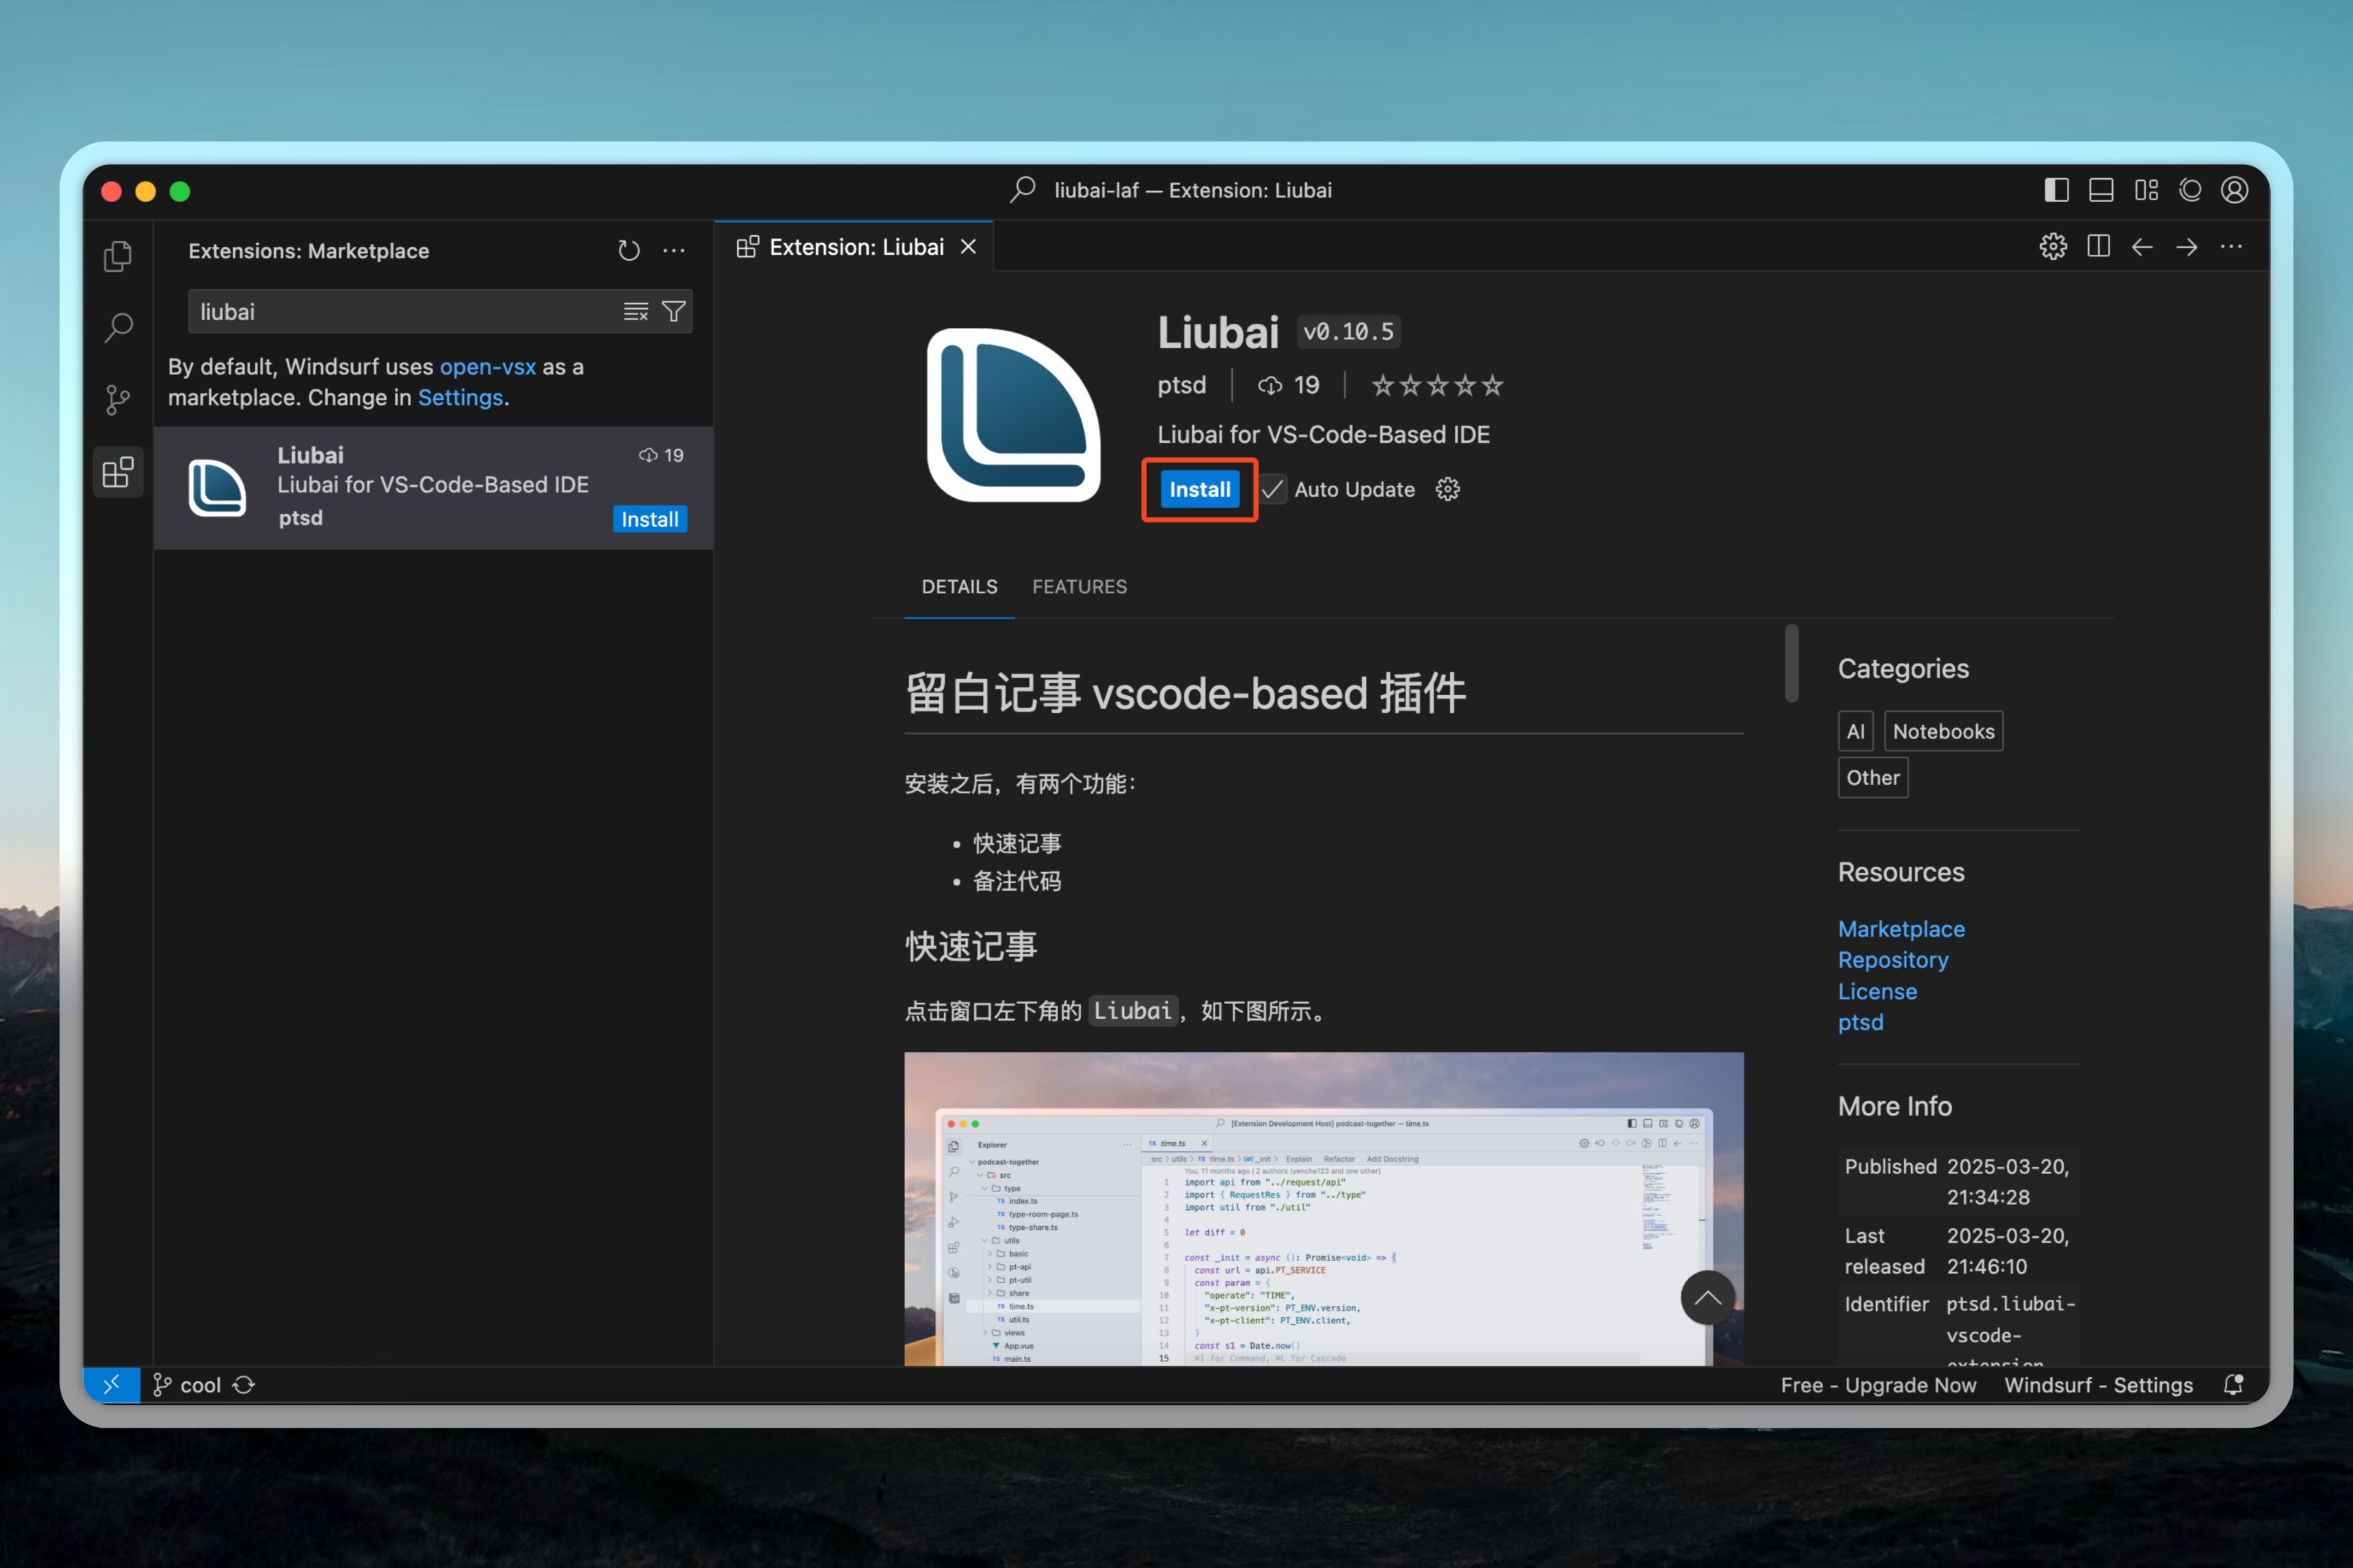2353x1568 pixels.
Task: Open the filter extensions funnel menu
Action: [x=675, y=311]
